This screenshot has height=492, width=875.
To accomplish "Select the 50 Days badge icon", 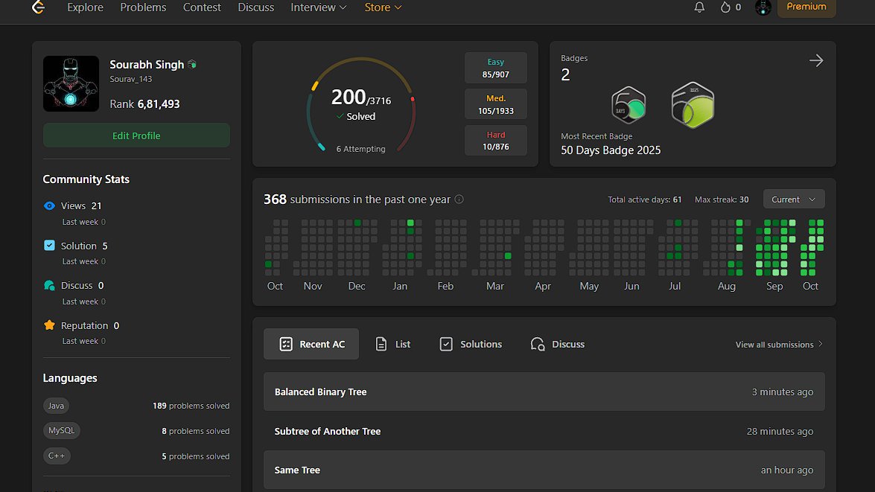I will pos(629,105).
